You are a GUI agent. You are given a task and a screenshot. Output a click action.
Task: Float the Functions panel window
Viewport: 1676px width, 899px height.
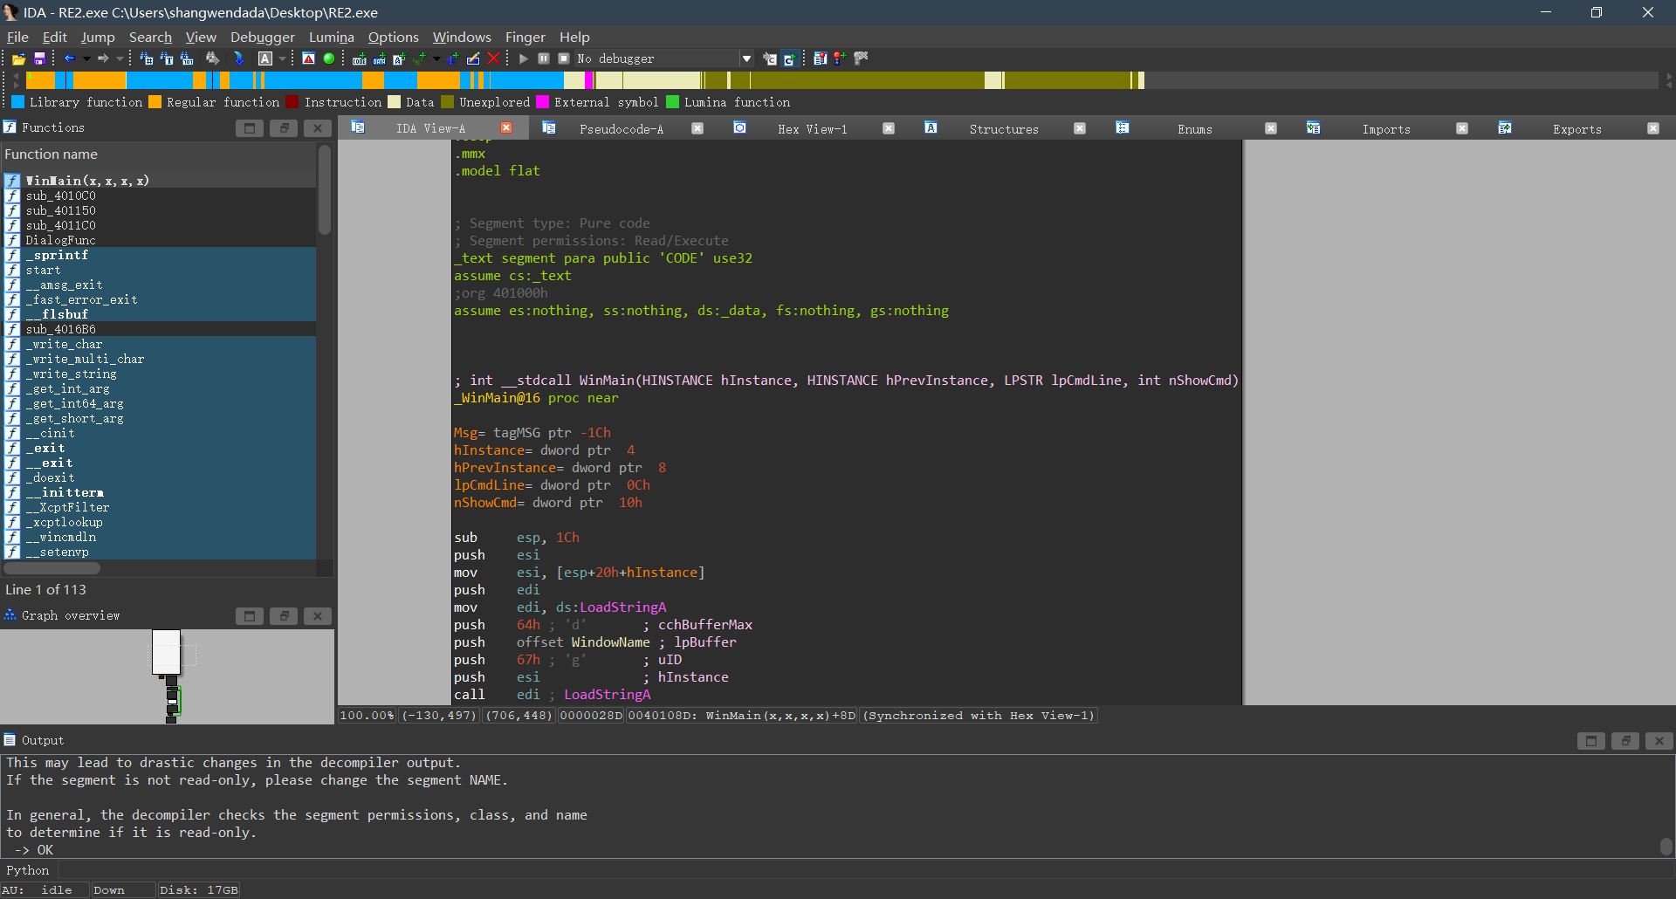[x=284, y=128]
